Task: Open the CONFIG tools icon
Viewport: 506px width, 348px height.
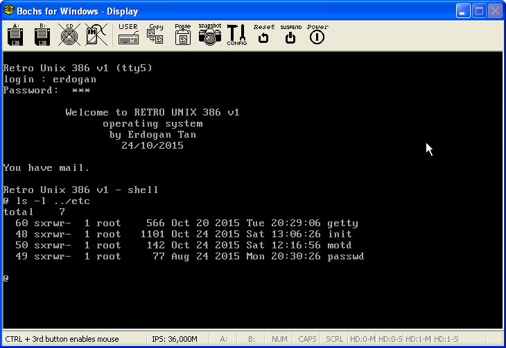Action: click(x=236, y=35)
